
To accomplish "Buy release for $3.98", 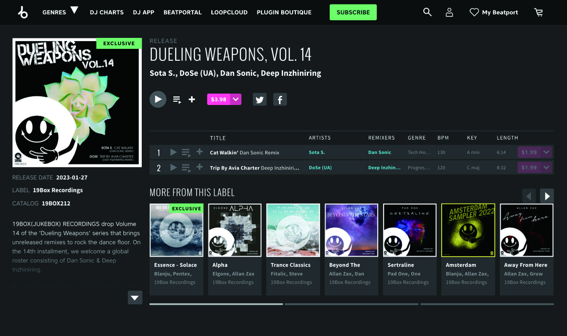I will 219,99.
